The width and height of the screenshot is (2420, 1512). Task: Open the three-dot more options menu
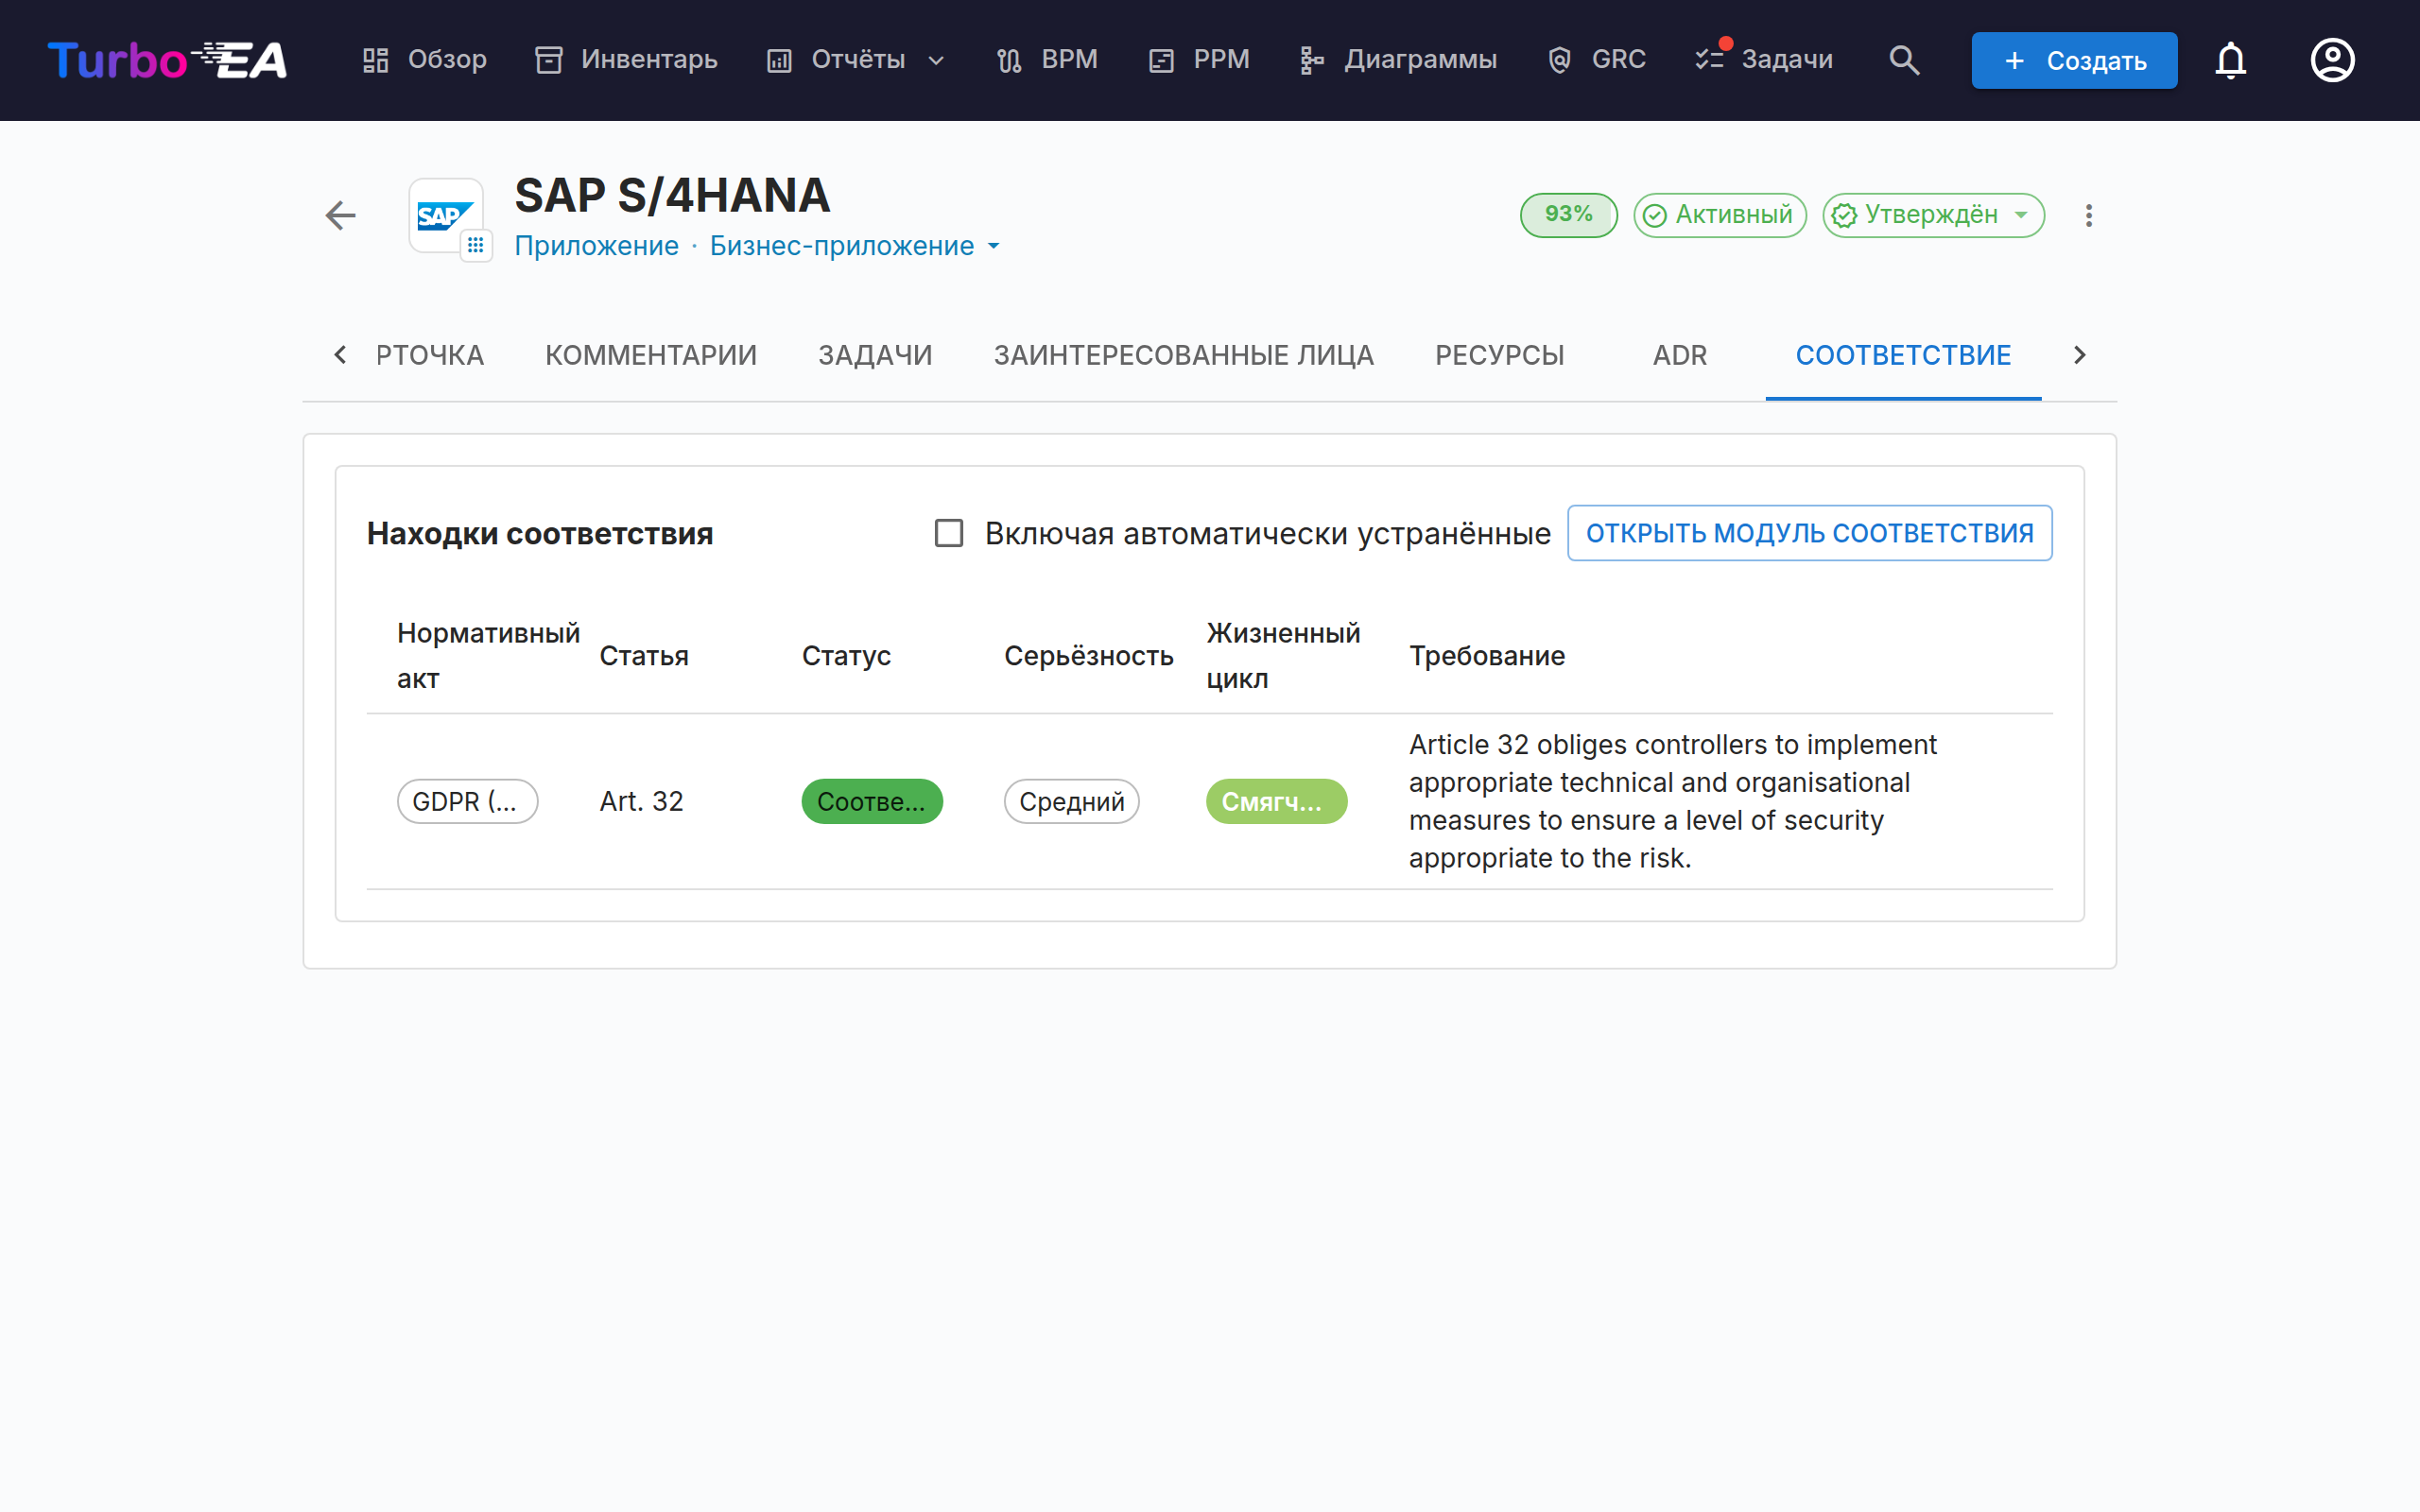pos(2088,215)
